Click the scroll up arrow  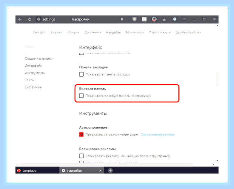[x=217, y=26]
